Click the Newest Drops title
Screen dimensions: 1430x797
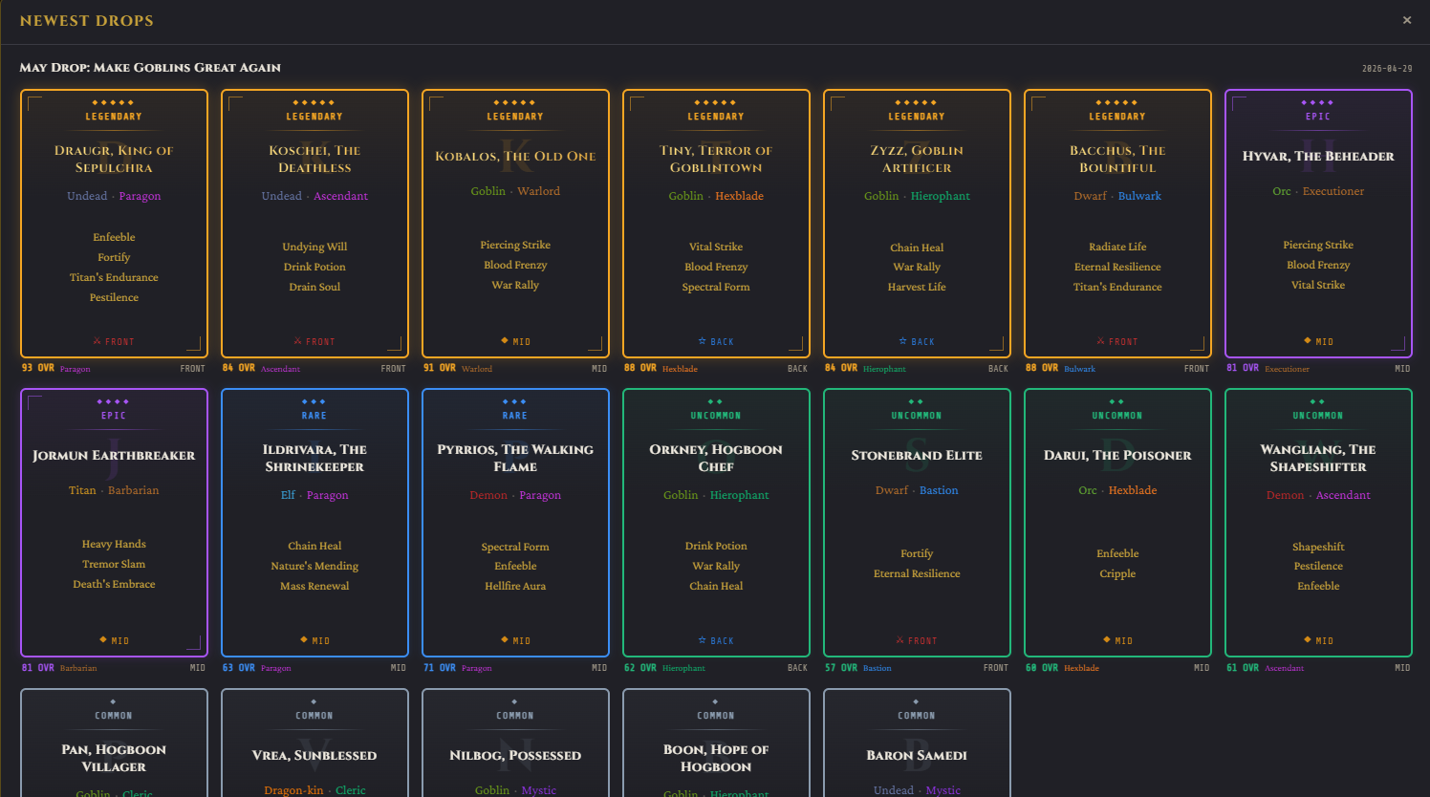(x=86, y=20)
